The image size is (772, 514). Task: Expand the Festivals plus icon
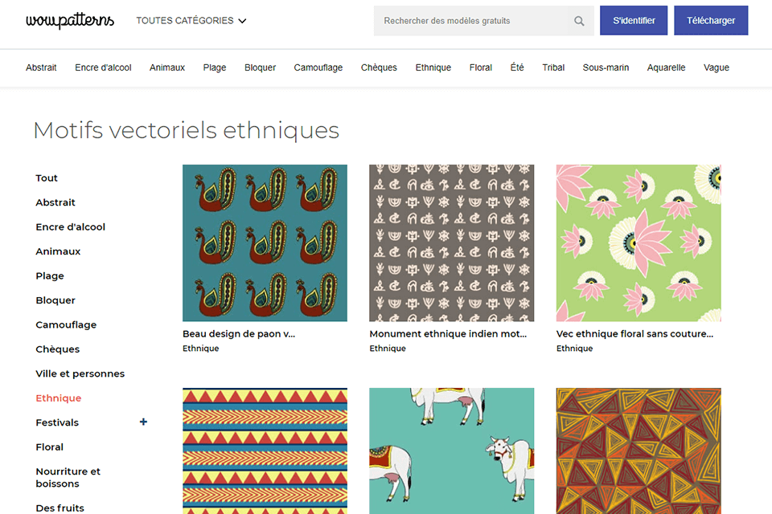pos(143,422)
